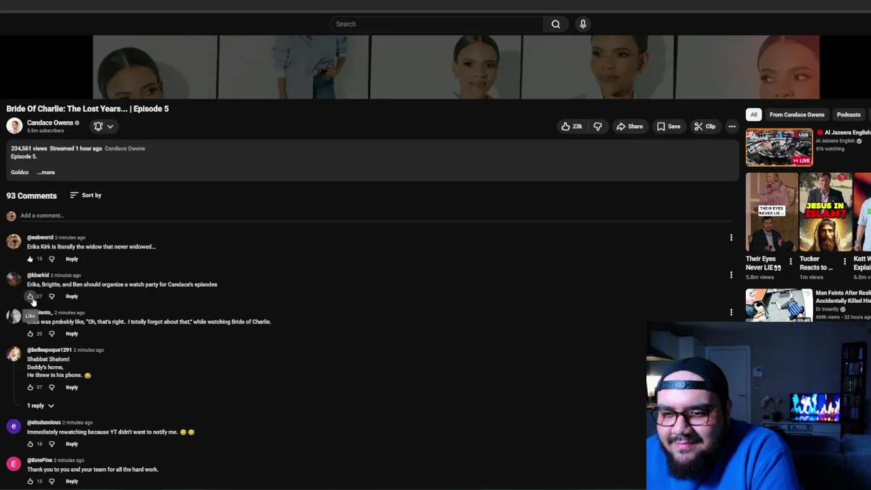Open @elsaluscious's purple avatar
This screenshot has height=490, width=871.
pyautogui.click(x=14, y=427)
